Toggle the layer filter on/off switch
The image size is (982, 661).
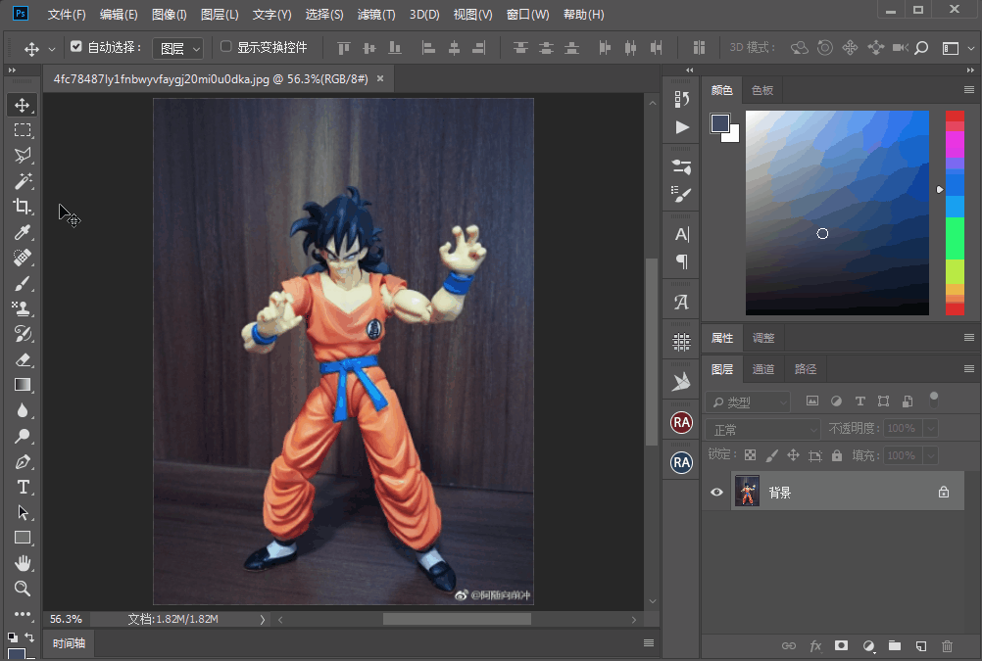[934, 400]
